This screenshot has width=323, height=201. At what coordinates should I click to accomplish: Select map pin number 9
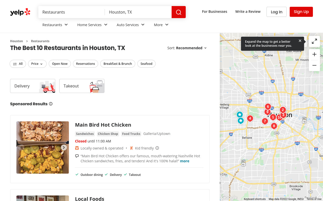(267, 112)
